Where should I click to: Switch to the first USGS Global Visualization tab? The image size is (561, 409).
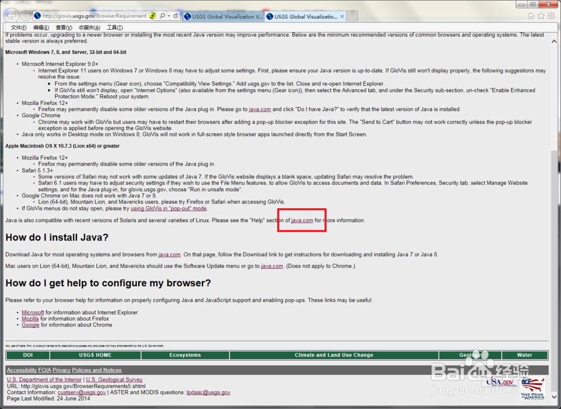pyautogui.click(x=223, y=16)
